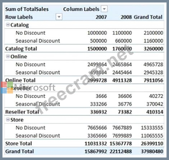Image resolution: width=169 pixels, height=160 pixels.
Task: Select Store Seasonal Discount 2008 value 7699889
Action: (122, 136)
